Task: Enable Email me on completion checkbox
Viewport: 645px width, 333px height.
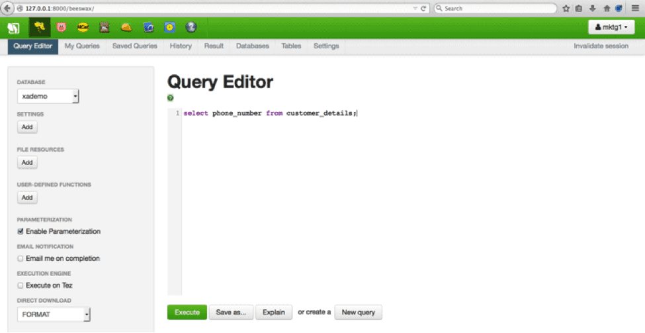Action: coord(21,258)
